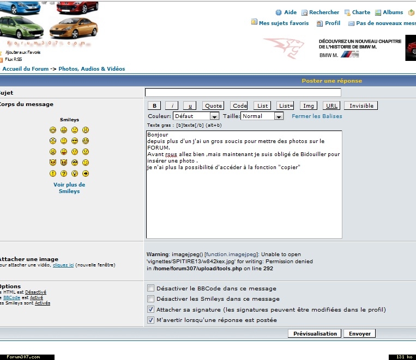
Task: Apply bold with the B button
Action: point(154,106)
